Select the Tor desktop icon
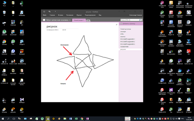Screen dimensions: 194x121 (13, 42)
